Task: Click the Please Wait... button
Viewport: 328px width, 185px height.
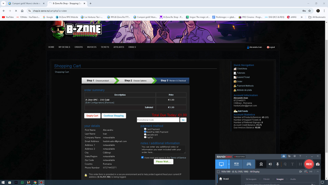Action: click(x=163, y=162)
